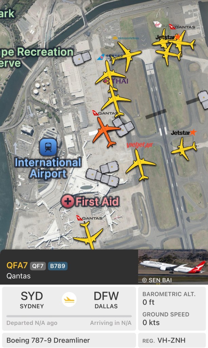
Task: Tap the B789 aircraft type badge
Action: 58,266
